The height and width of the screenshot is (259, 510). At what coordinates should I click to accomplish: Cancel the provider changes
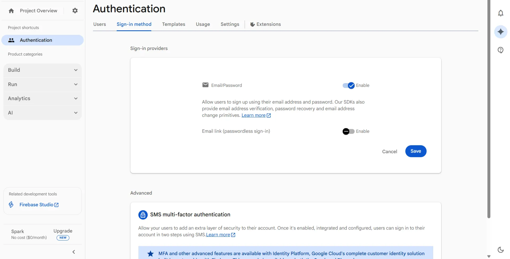(x=390, y=152)
